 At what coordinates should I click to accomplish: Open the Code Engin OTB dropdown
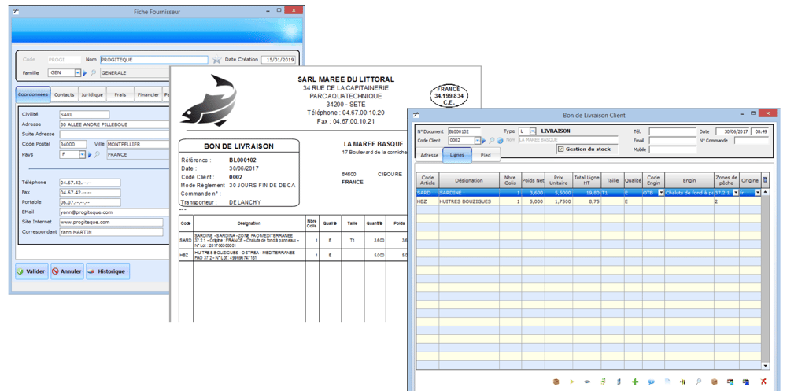click(x=660, y=193)
